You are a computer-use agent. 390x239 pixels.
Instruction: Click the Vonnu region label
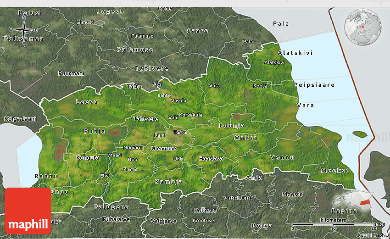(x=283, y=157)
